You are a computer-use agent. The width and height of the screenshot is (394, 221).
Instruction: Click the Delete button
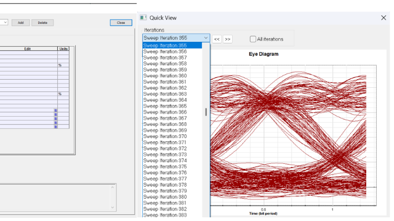coord(42,23)
